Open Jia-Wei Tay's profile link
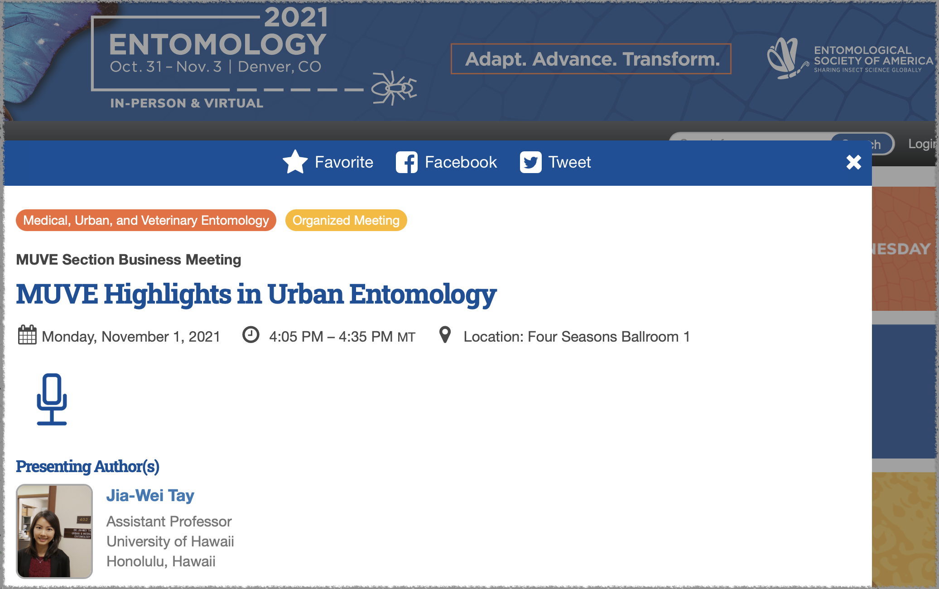This screenshot has height=589, width=939. [150, 495]
